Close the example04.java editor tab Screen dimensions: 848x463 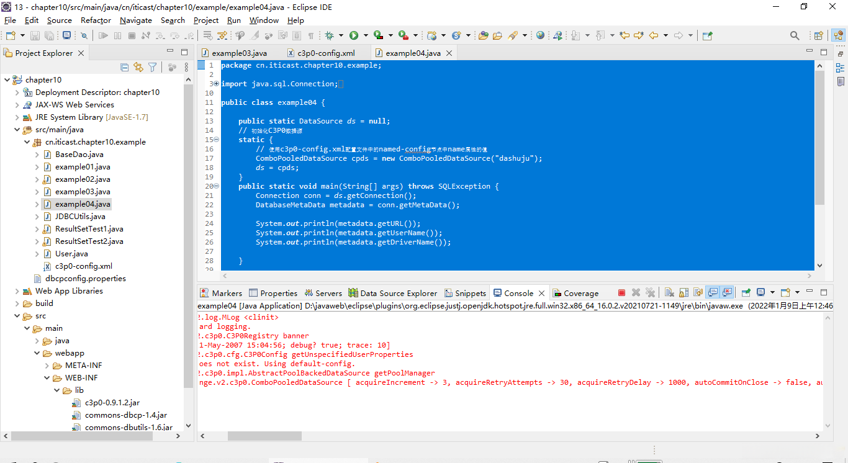coord(449,53)
